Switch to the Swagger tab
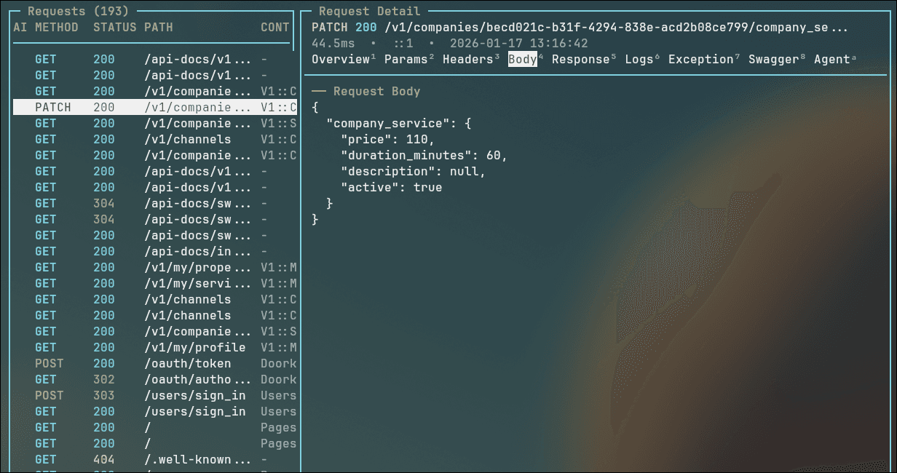The height and width of the screenshot is (473, 897). 772,59
